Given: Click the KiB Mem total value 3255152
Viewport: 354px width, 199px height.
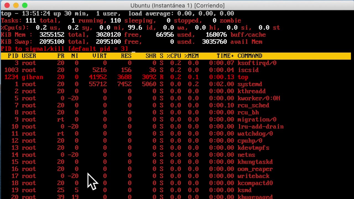Looking at the screenshot, I should (x=52, y=35).
